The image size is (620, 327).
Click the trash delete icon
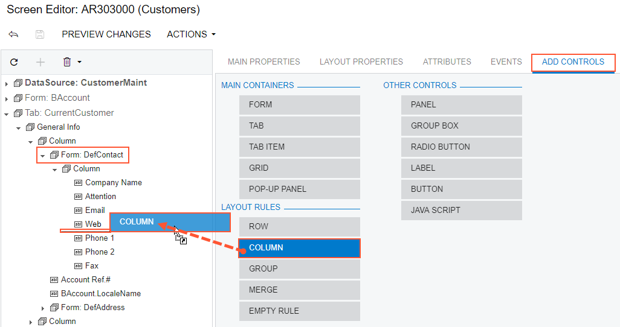click(67, 62)
